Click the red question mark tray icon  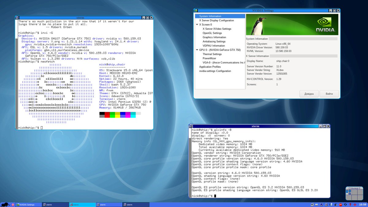click(x=350, y=205)
